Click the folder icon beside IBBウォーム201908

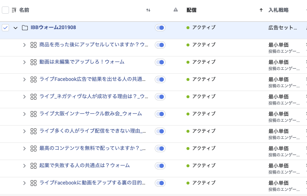pos(25,28)
